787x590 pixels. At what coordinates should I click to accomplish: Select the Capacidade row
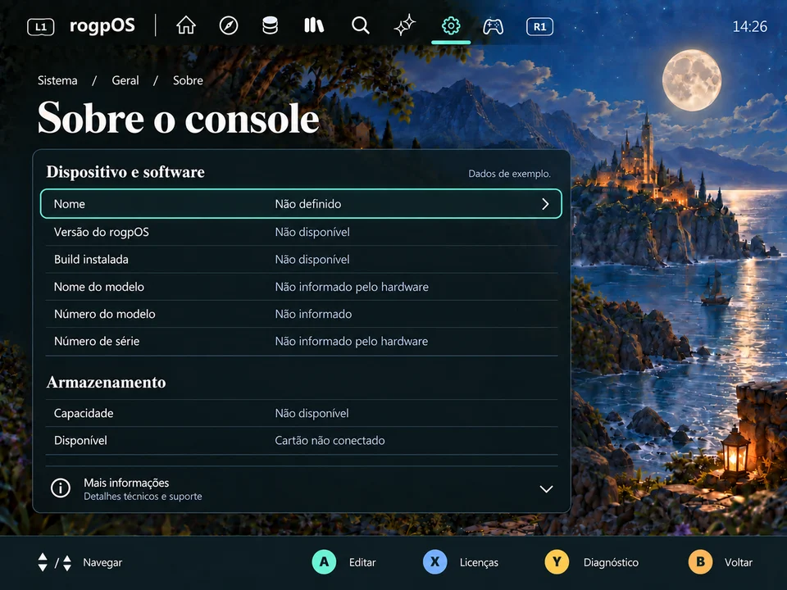301,413
